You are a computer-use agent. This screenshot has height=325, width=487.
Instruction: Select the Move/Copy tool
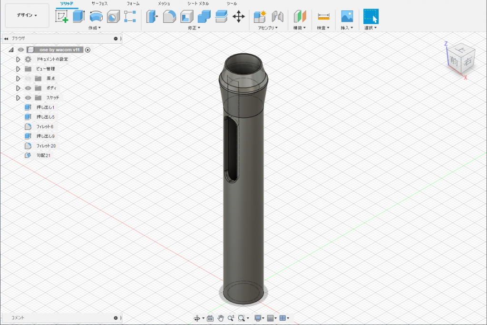pyautogui.click(x=239, y=17)
